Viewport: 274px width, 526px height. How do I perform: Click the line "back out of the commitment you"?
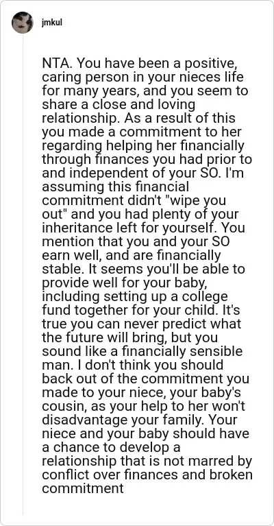click(146, 379)
